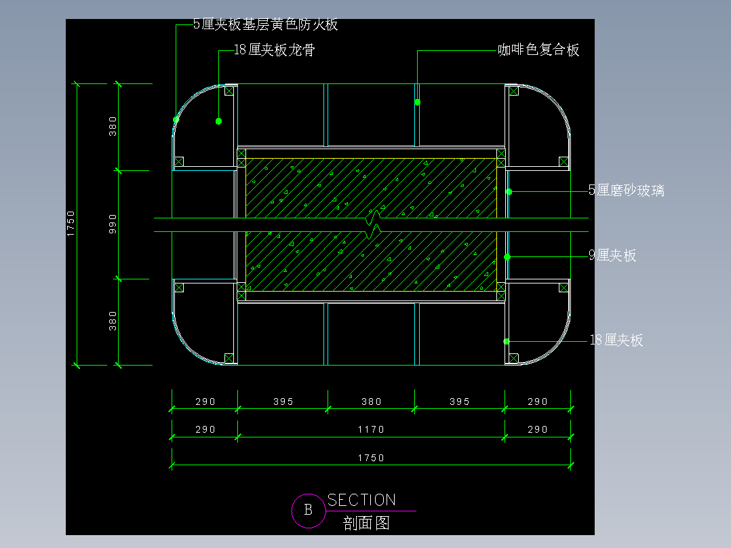
Task: Click the horizontal 1750 overall width dimension
Action: pos(371,458)
